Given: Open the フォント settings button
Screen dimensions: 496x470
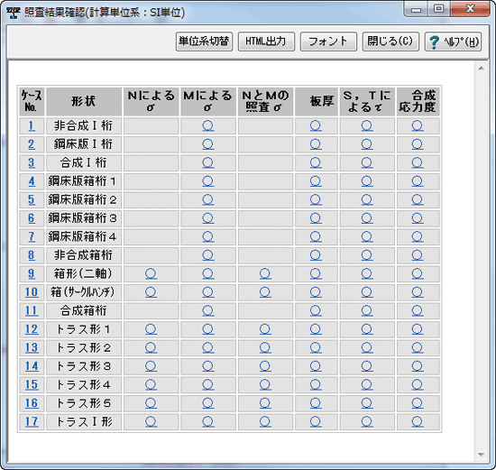Looking at the screenshot, I should [328, 41].
